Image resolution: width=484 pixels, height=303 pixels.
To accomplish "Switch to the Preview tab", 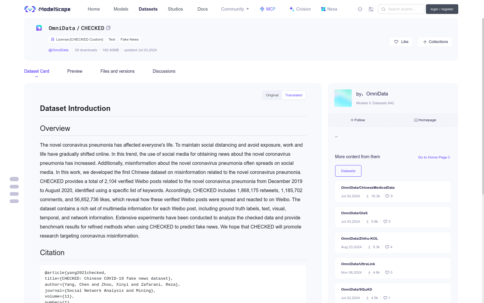I will point(75,71).
